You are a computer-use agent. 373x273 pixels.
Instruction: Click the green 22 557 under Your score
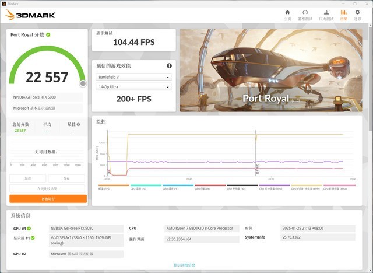(x=20, y=131)
